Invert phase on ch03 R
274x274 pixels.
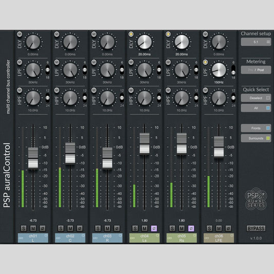[x=117, y=228]
